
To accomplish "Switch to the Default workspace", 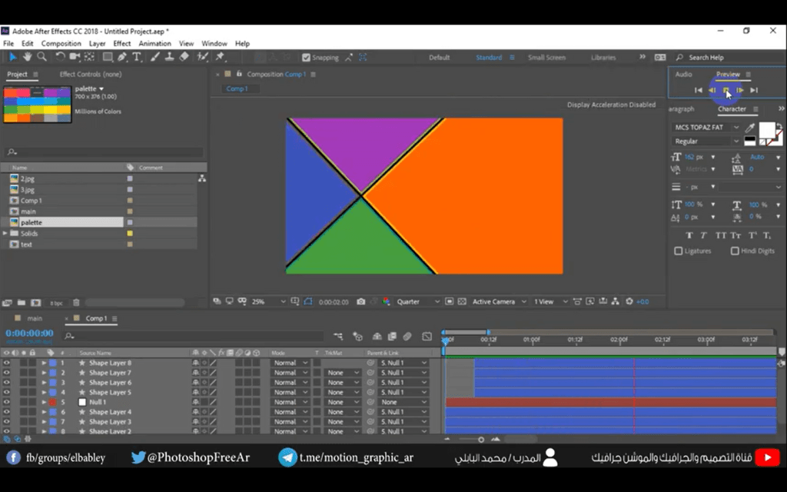I will 439,57.
